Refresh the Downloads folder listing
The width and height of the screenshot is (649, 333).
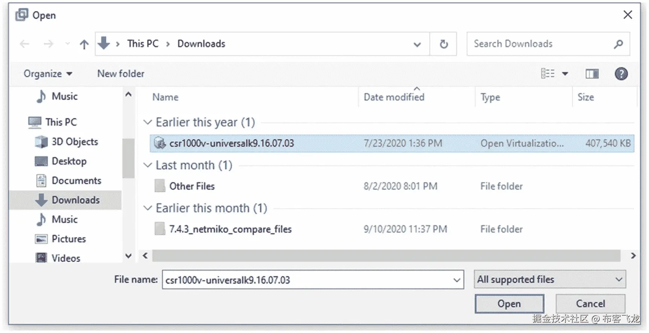(444, 44)
